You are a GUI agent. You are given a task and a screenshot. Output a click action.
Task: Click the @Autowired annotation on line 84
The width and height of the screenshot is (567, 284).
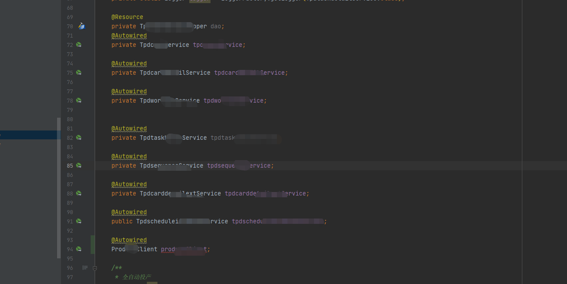[129, 157]
